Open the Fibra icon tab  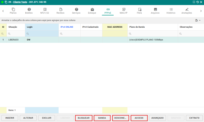(139, 10)
